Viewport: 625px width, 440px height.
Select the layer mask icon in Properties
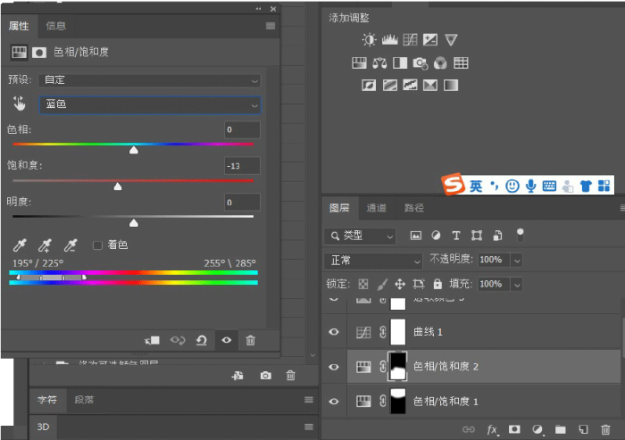point(39,53)
